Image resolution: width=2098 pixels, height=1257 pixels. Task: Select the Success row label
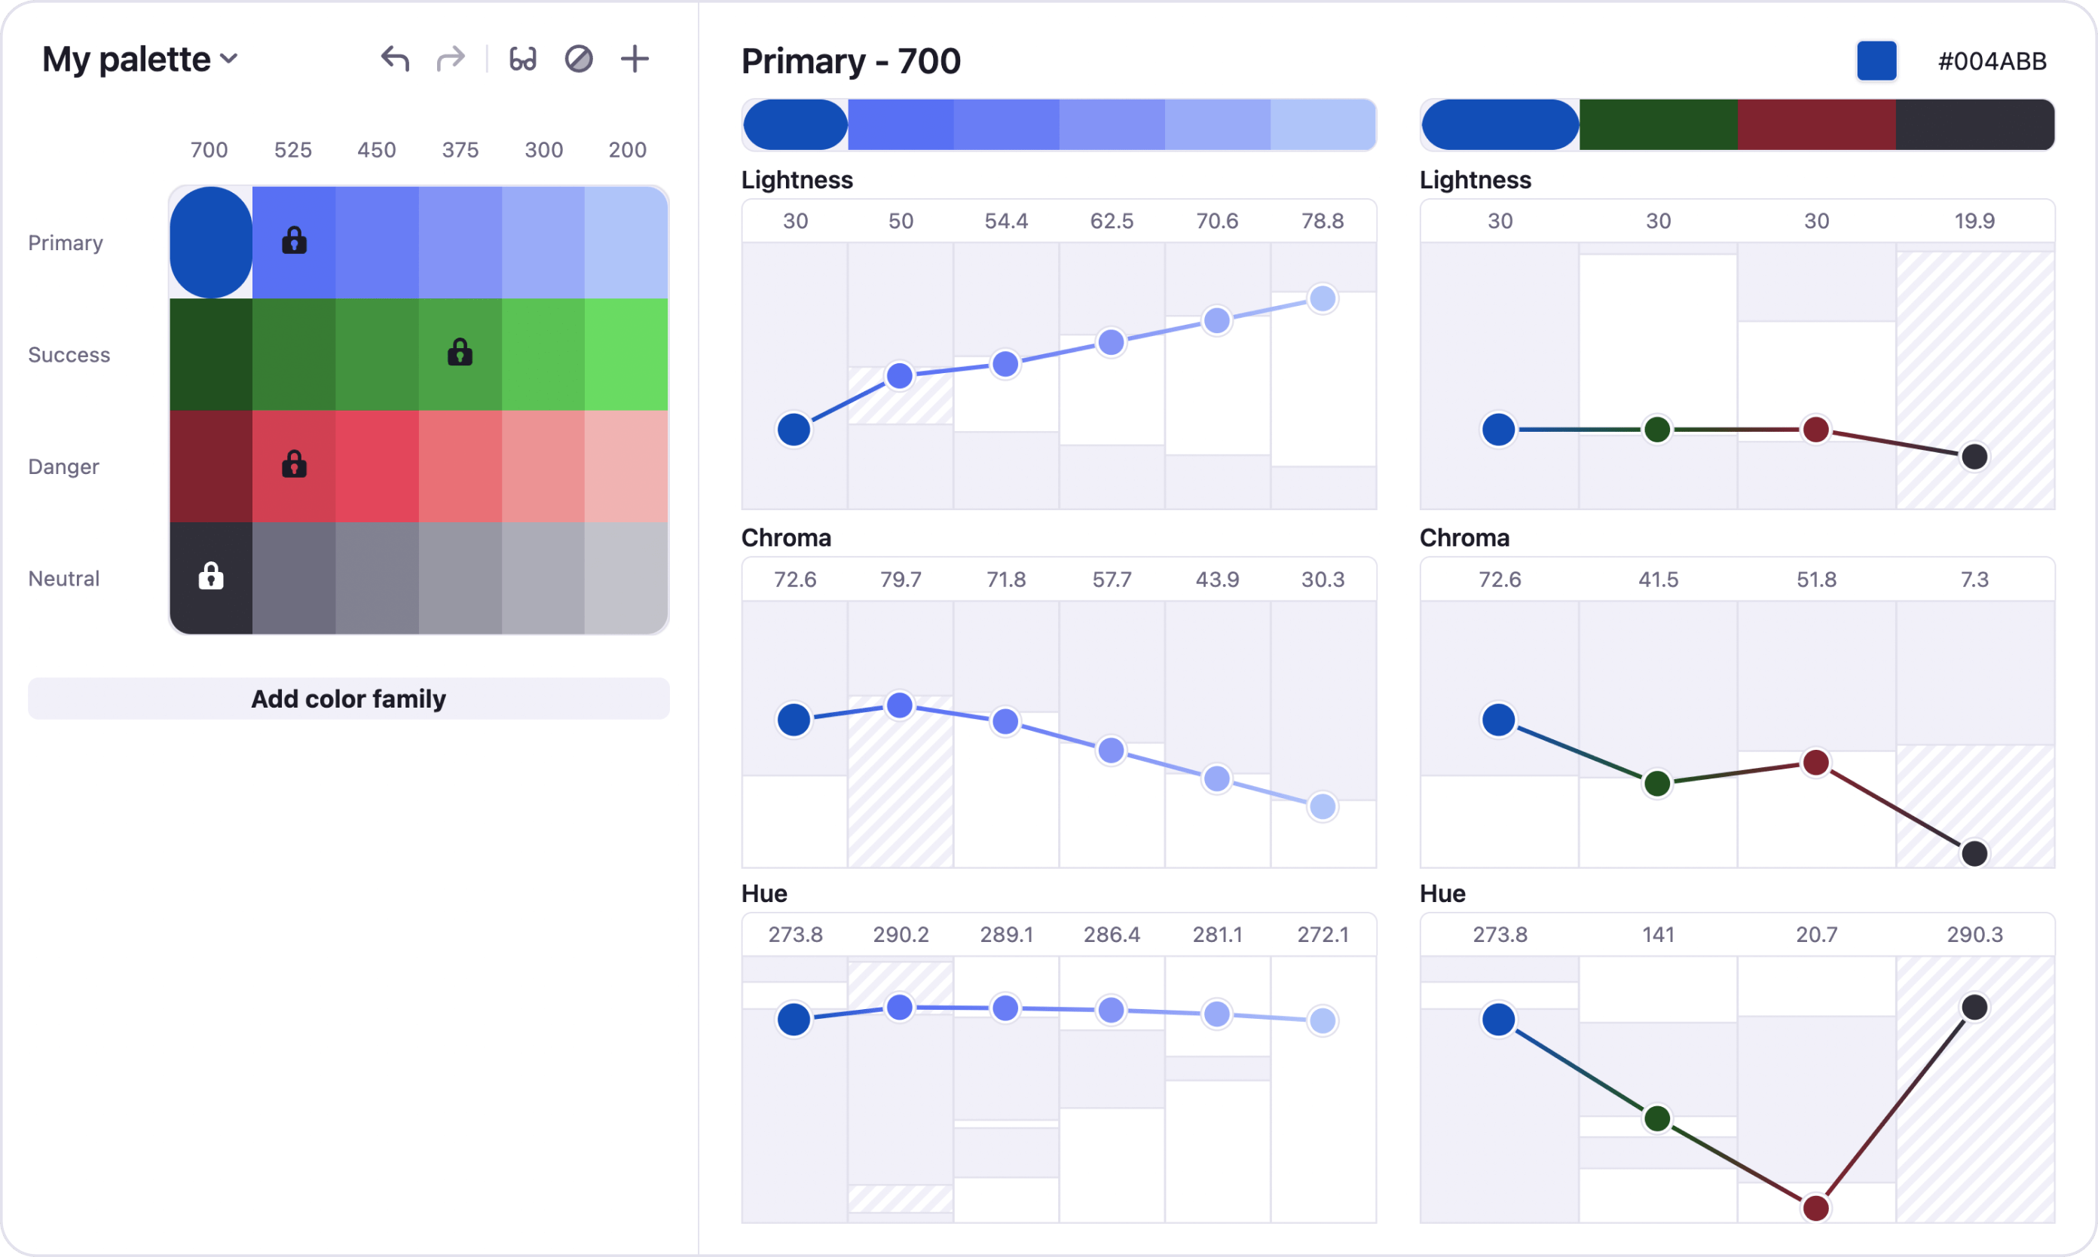click(69, 355)
